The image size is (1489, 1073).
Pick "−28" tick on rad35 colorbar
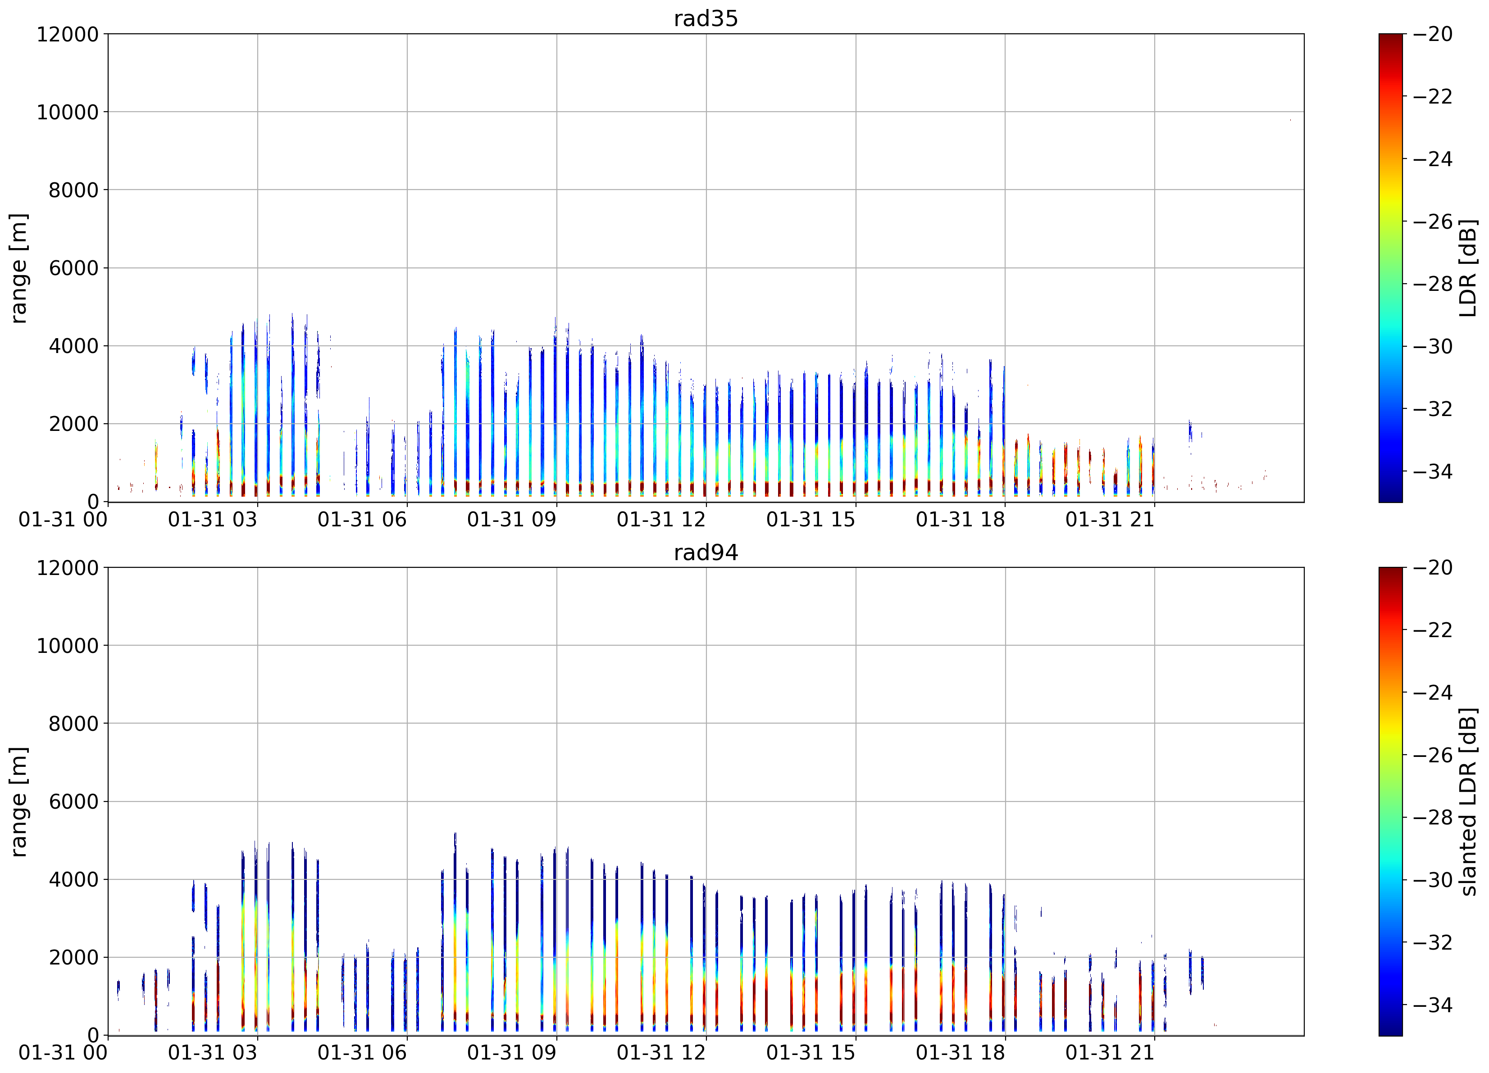1432,284
